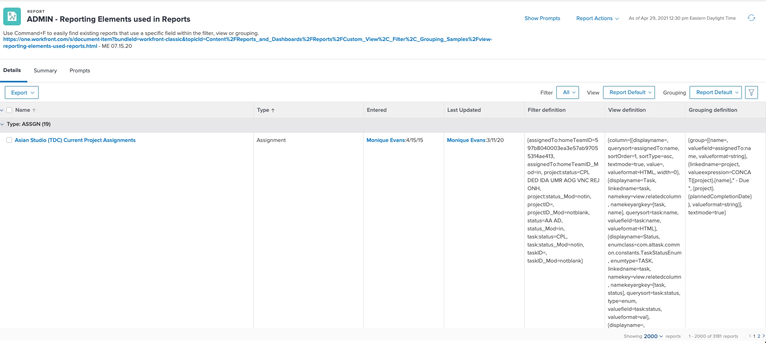The image size is (766, 343).
Task: Open the filter funnel icon button
Action: click(x=751, y=92)
